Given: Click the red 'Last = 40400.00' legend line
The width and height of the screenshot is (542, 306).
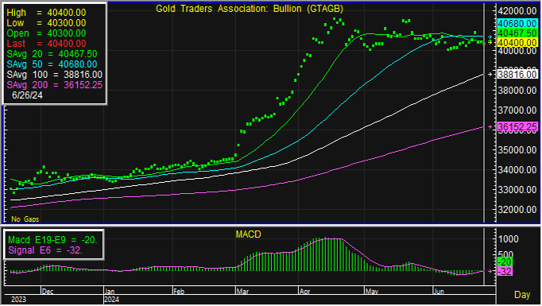Looking at the screenshot, I should pos(46,44).
